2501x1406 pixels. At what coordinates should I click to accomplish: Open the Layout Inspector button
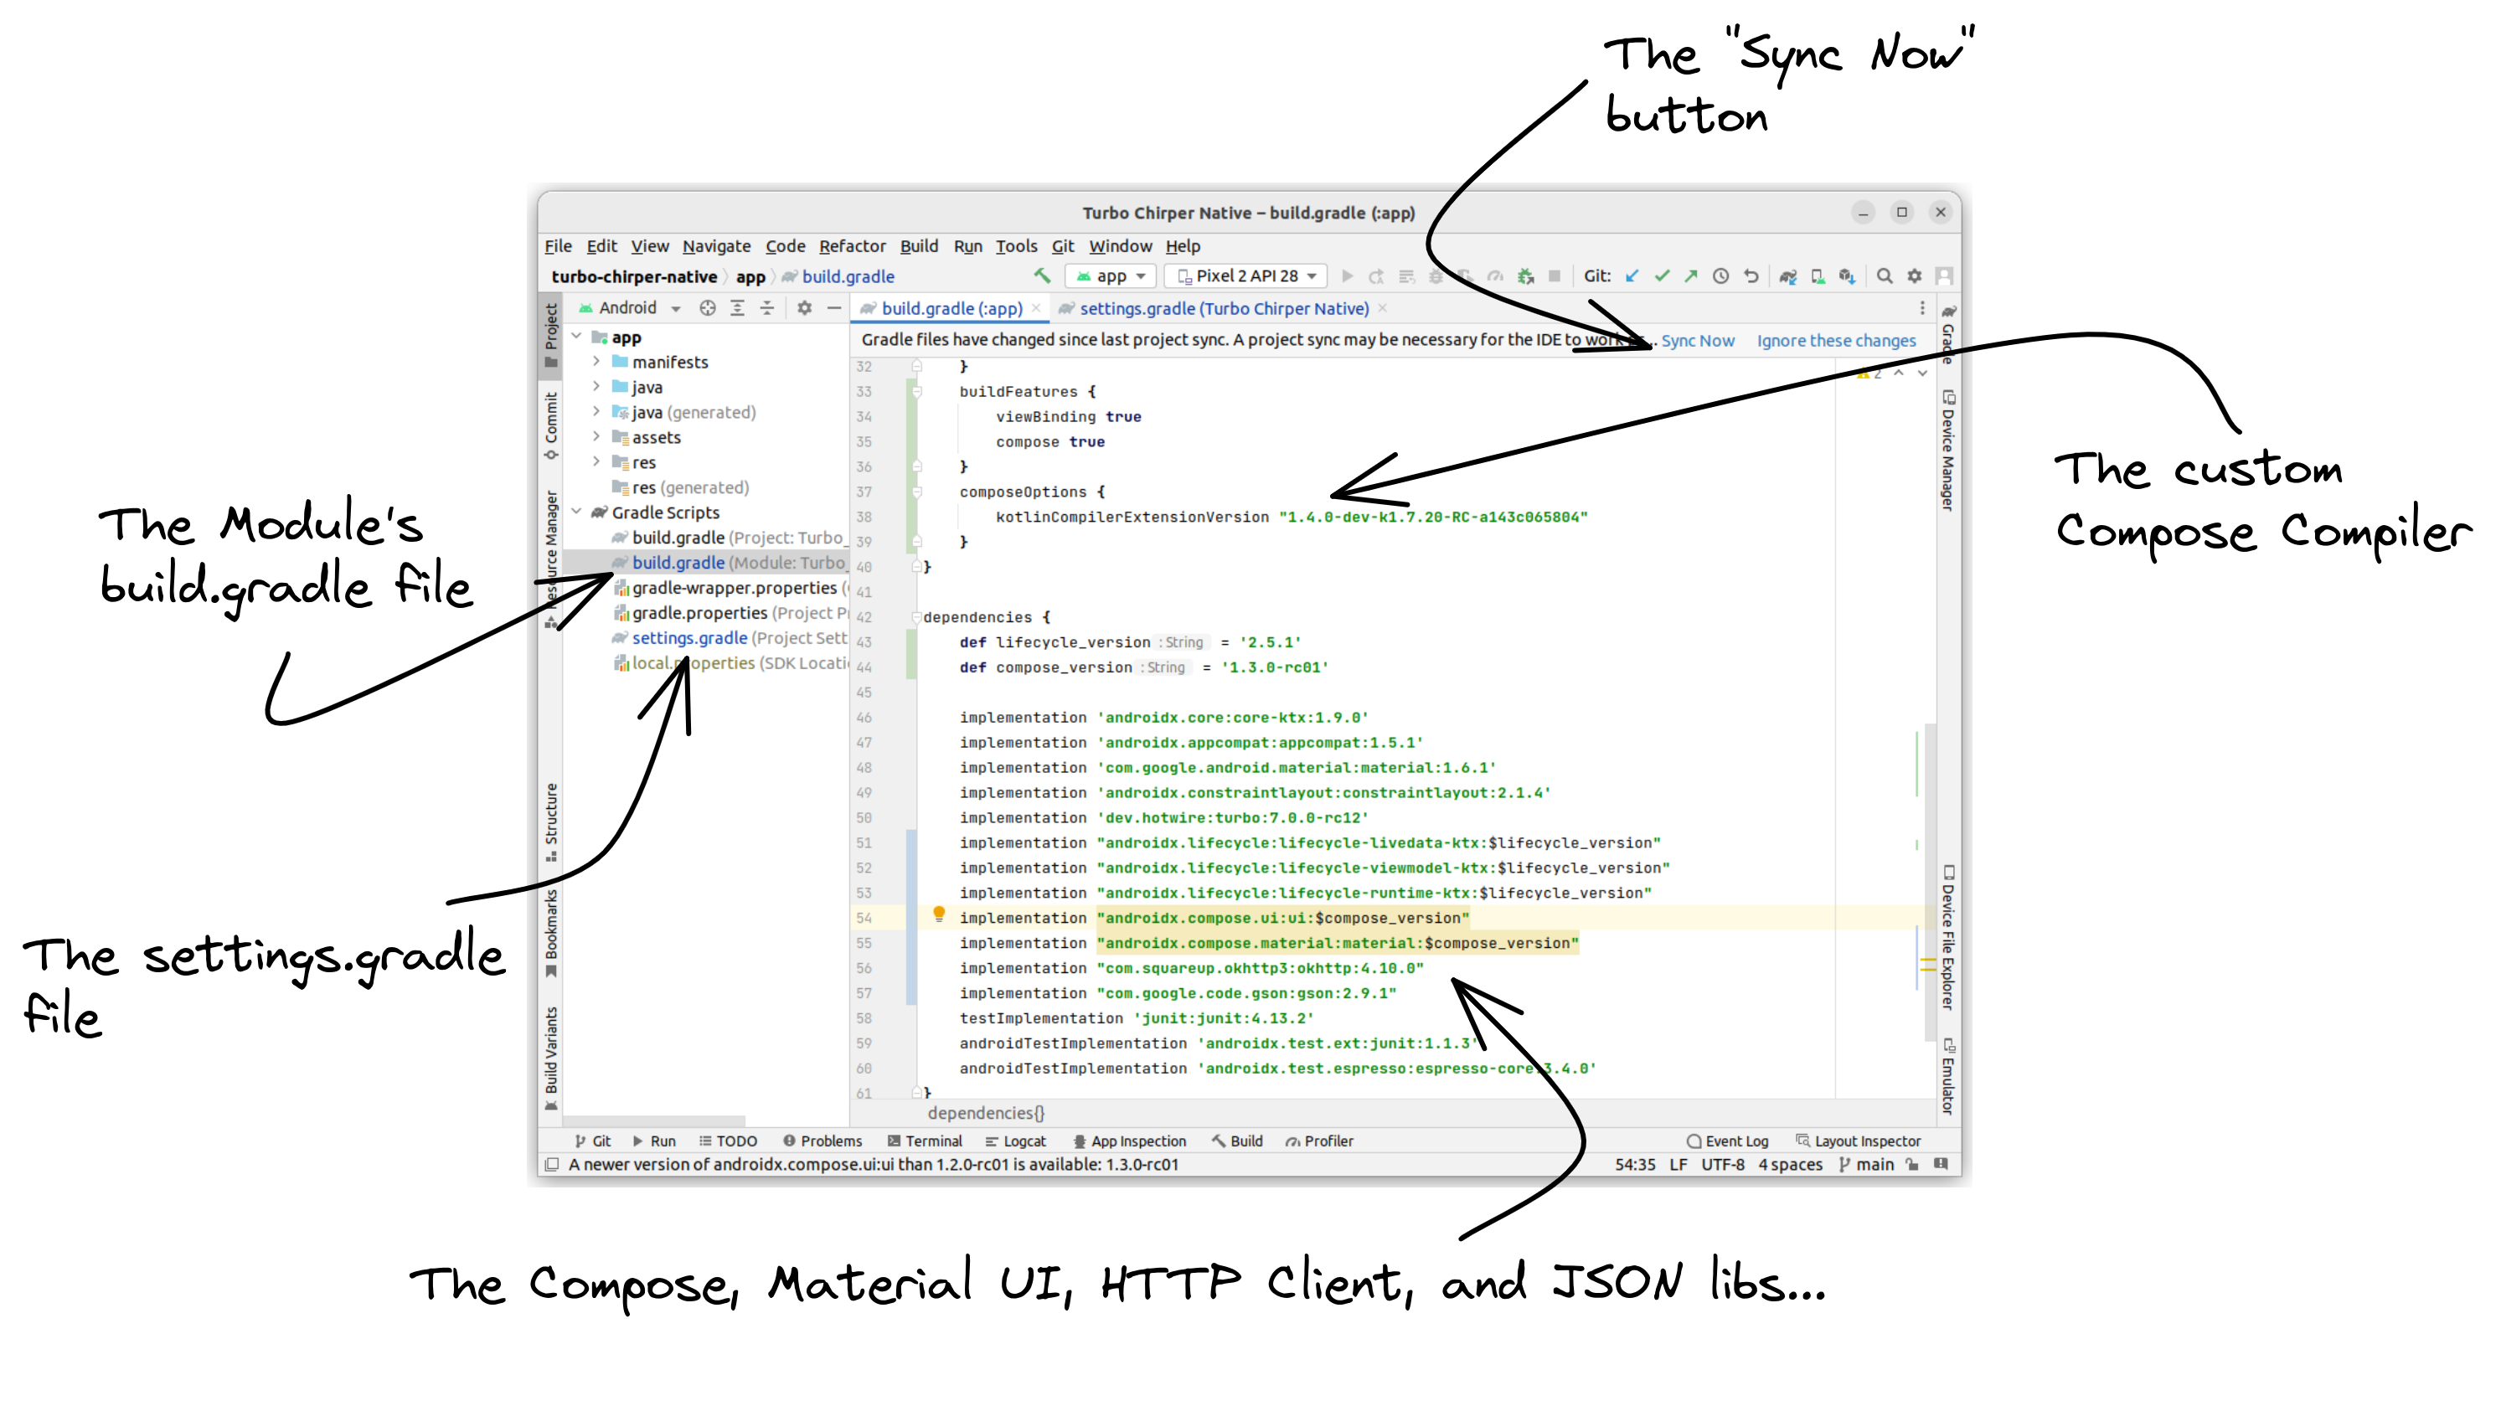coord(1859,1141)
